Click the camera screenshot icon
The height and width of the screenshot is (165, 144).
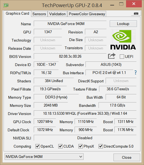tap(136, 14)
